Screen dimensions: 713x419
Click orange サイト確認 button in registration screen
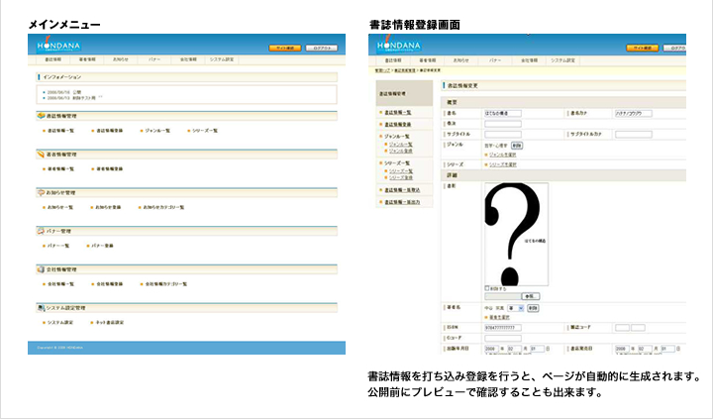pyautogui.click(x=643, y=48)
